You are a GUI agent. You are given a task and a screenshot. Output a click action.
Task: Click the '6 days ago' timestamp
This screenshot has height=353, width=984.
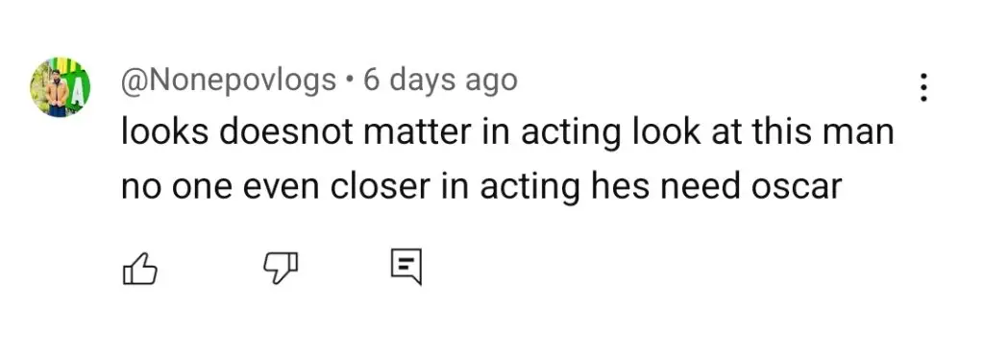pyautogui.click(x=440, y=81)
